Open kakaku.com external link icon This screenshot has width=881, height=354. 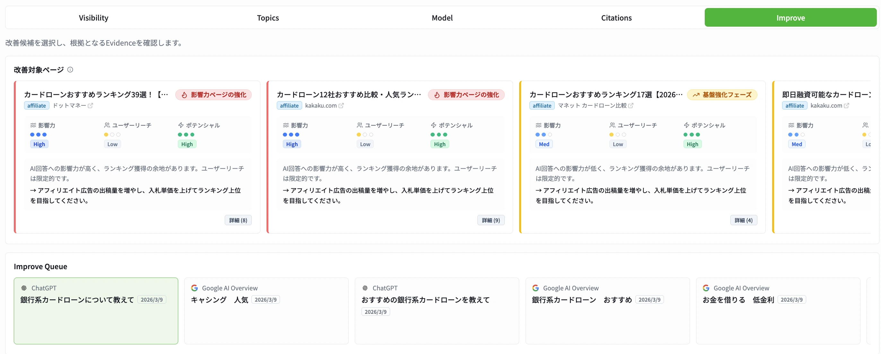(x=342, y=106)
